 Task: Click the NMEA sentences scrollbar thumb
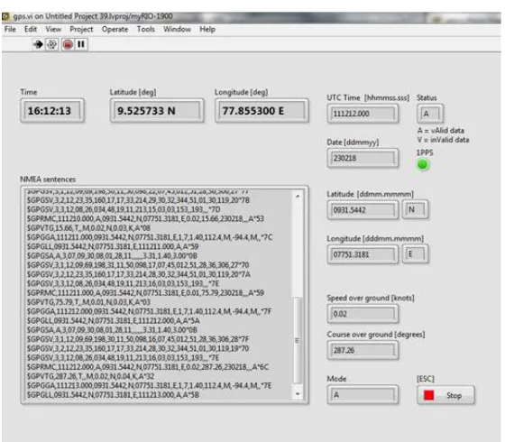coord(298,340)
